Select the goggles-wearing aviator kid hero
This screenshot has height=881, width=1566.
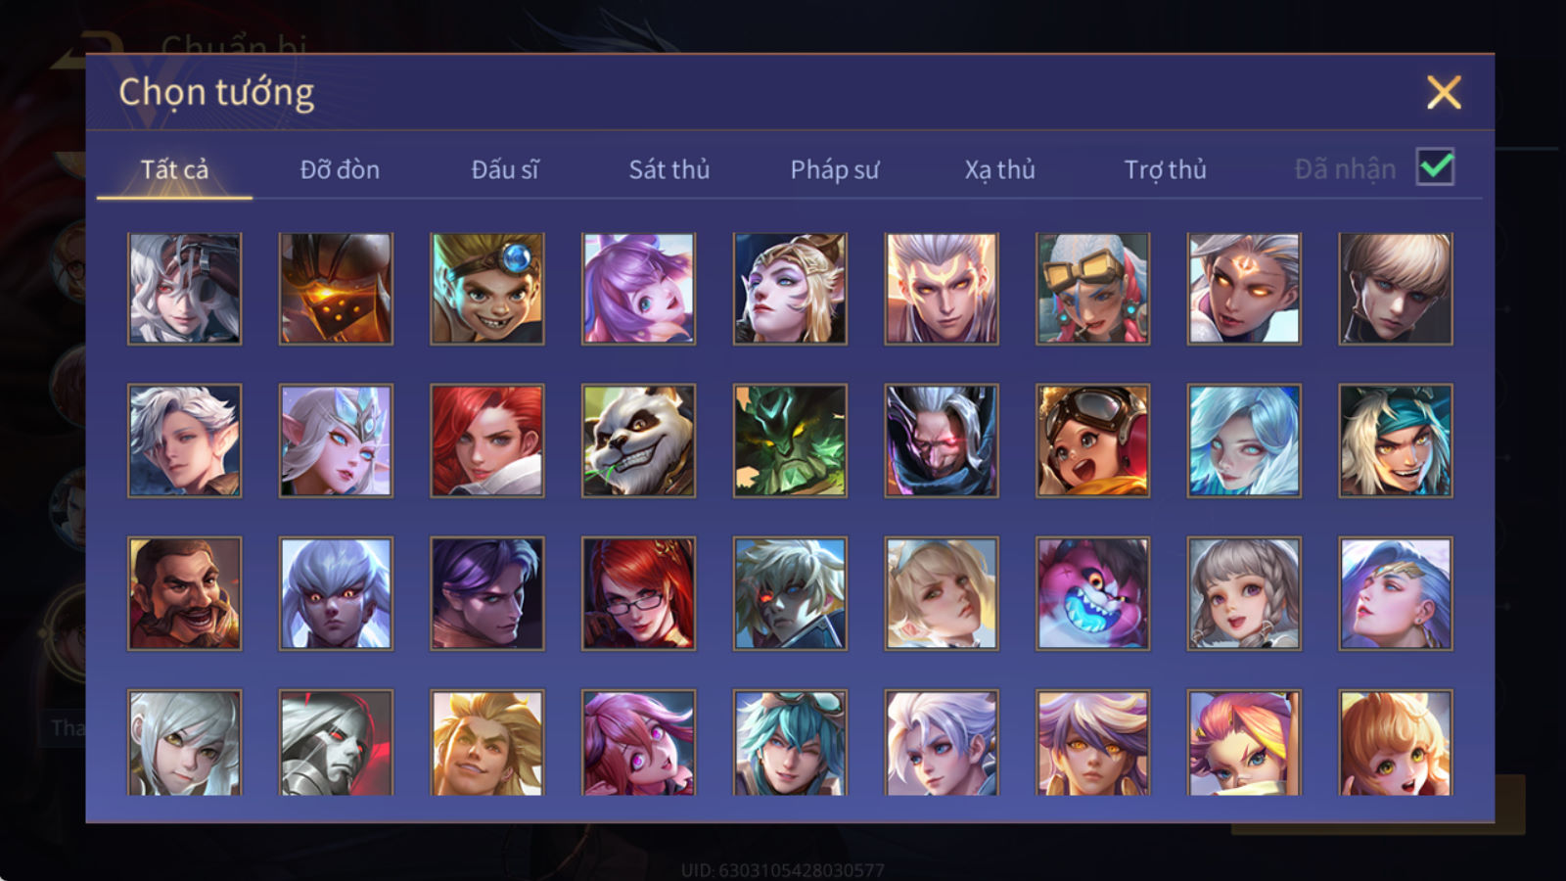pyautogui.click(x=1092, y=440)
